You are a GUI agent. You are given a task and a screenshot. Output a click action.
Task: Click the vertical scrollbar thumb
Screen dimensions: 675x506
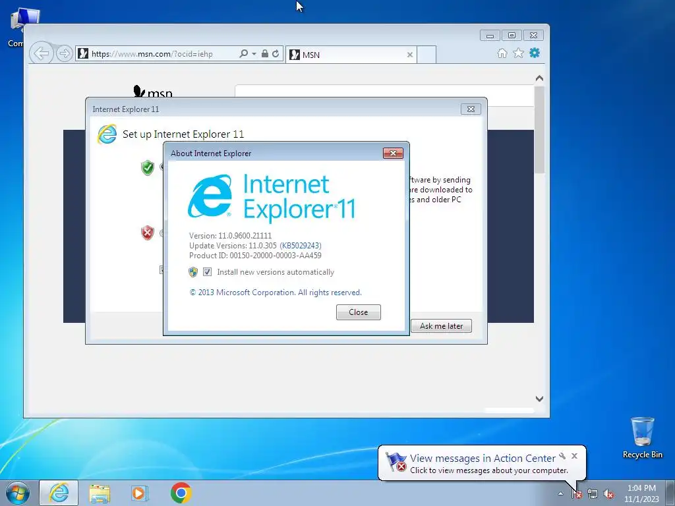pos(539,129)
